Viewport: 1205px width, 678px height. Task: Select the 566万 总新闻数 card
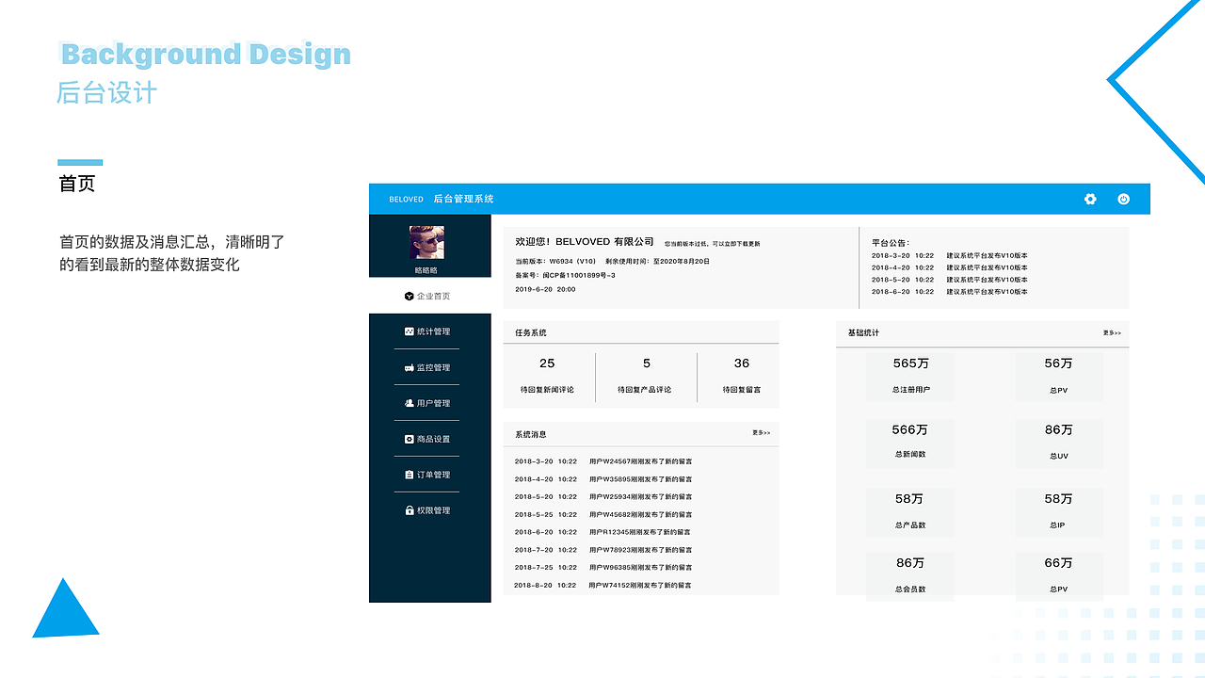click(x=910, y=444)
